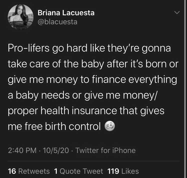
Task: View the 16 Retweets list
Action: pyautogui.click(x=29, y=171)
